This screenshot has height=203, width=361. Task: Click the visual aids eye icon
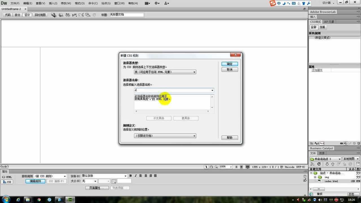click(x=88, y=15)
